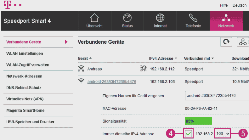Click WLAN icon beside Andreas
Viewport: 249px width, 140px height.
pos(81,69)
